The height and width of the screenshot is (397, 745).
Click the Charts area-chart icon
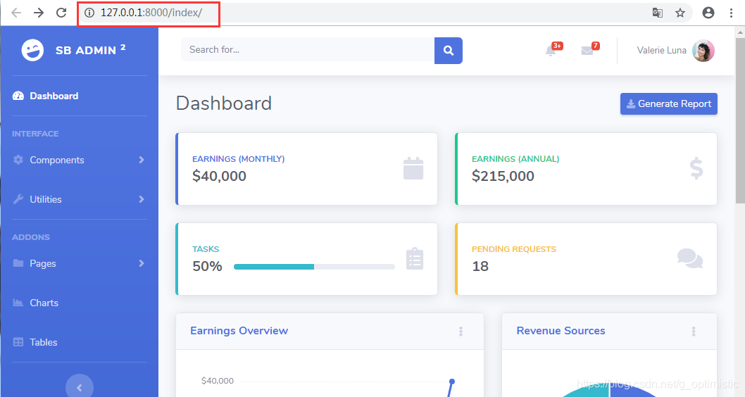(18, 303)
